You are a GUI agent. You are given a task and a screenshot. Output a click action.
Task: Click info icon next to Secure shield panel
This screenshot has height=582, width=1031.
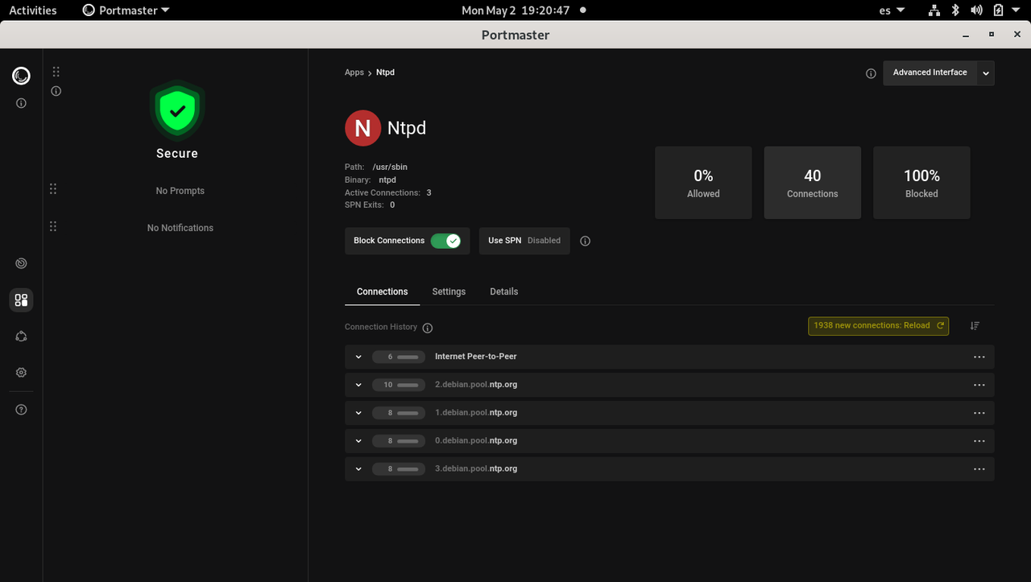tap(56, 91)
